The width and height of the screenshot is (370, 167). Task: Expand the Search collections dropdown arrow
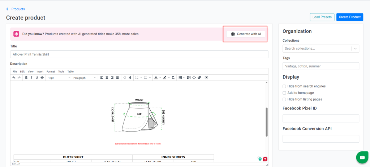pyautogui.click(x=355, y=49)
